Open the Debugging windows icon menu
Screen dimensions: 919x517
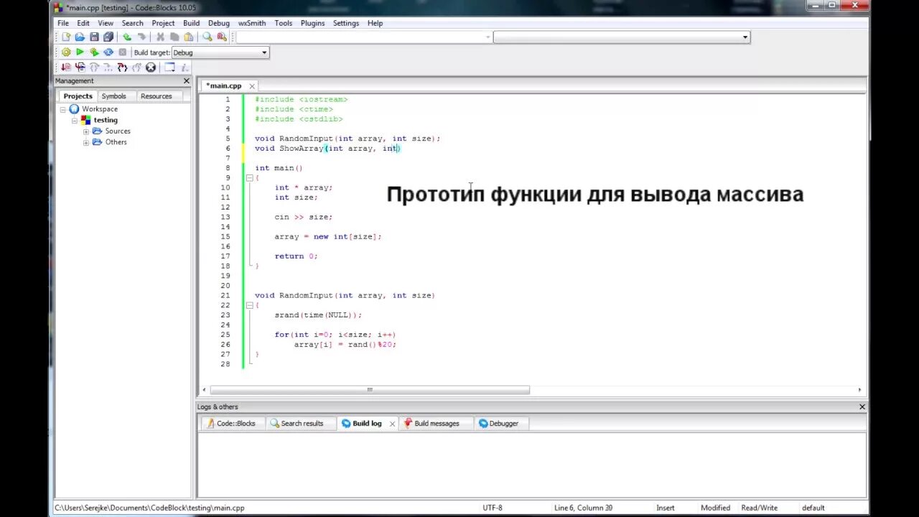(169, 67)
